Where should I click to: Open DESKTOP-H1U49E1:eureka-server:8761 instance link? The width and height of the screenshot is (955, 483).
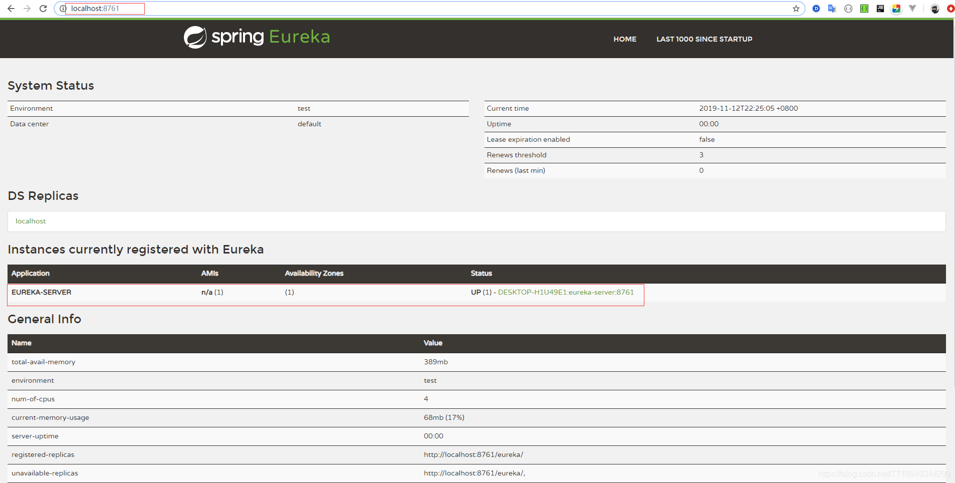(566, 292)
